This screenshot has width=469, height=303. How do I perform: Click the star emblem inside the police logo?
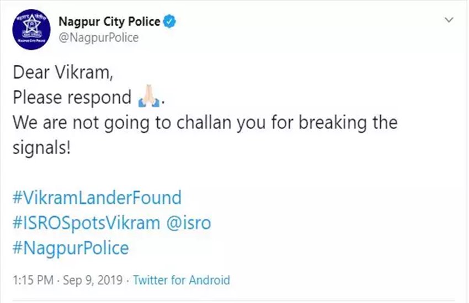coord(31,24)
